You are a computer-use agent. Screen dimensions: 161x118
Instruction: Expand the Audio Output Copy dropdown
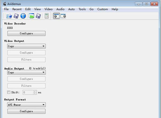(x=26, y=72)
